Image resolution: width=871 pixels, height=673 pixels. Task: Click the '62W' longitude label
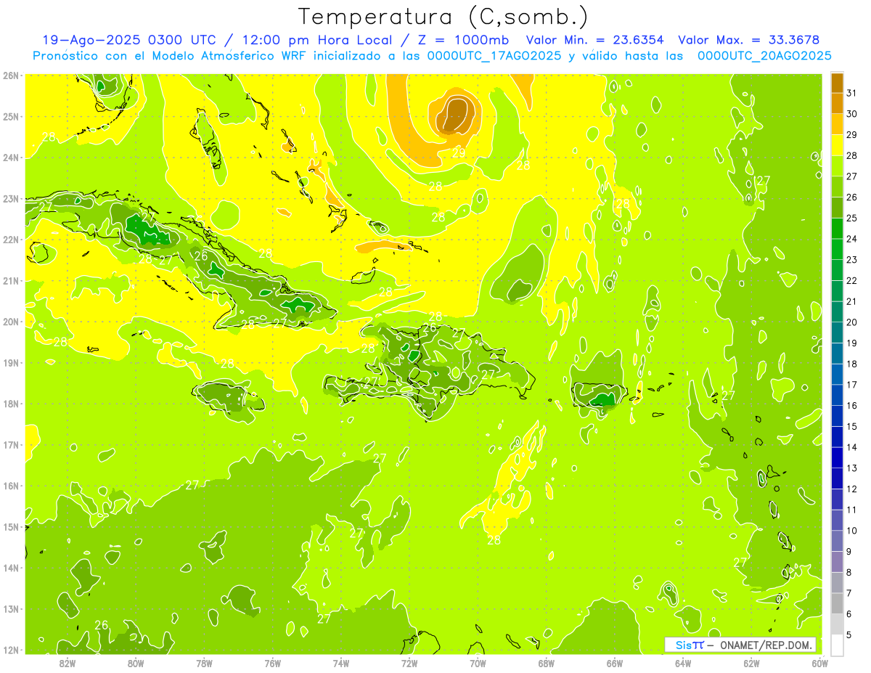(x=751, y=664)
